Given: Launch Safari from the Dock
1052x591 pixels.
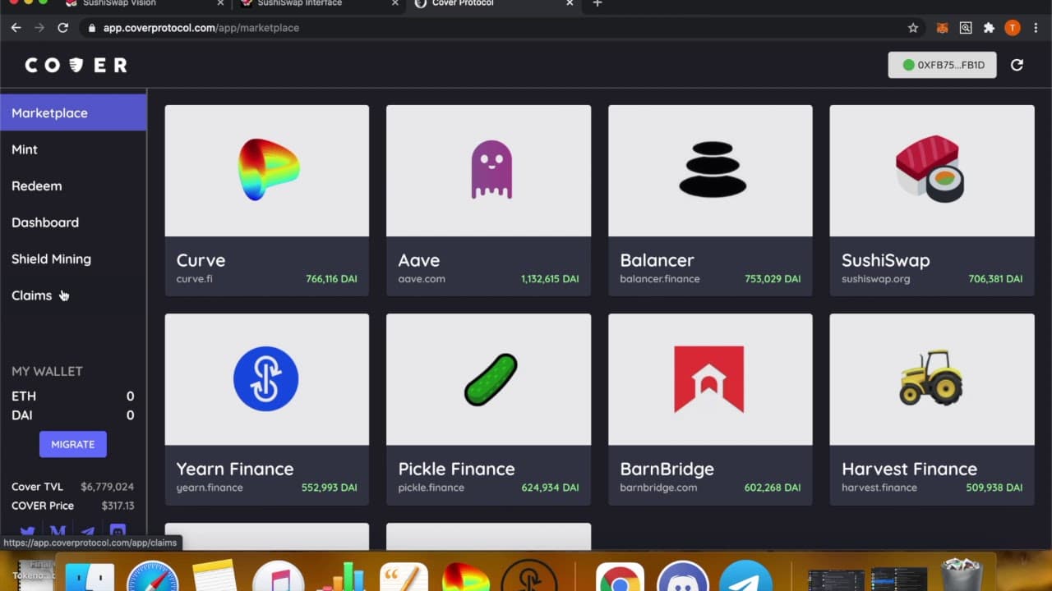Looking at the screenshot, I should coord(152,576).
